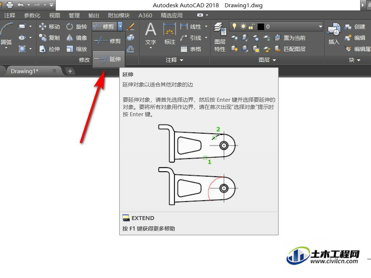Open a new drawing tab with plus

point(70,71)
